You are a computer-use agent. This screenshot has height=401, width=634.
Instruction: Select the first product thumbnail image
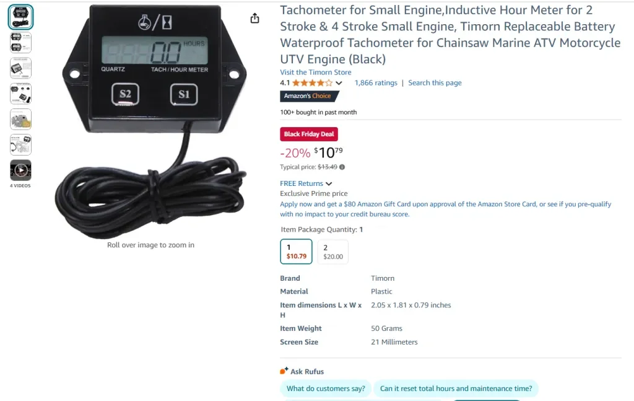[20, 17]
